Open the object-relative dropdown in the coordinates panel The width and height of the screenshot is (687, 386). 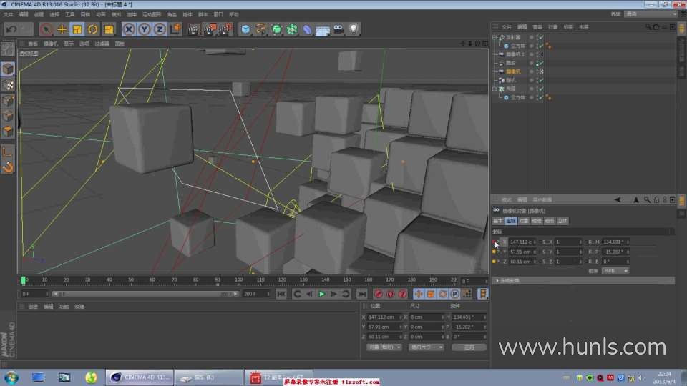[x=384, y=347]
